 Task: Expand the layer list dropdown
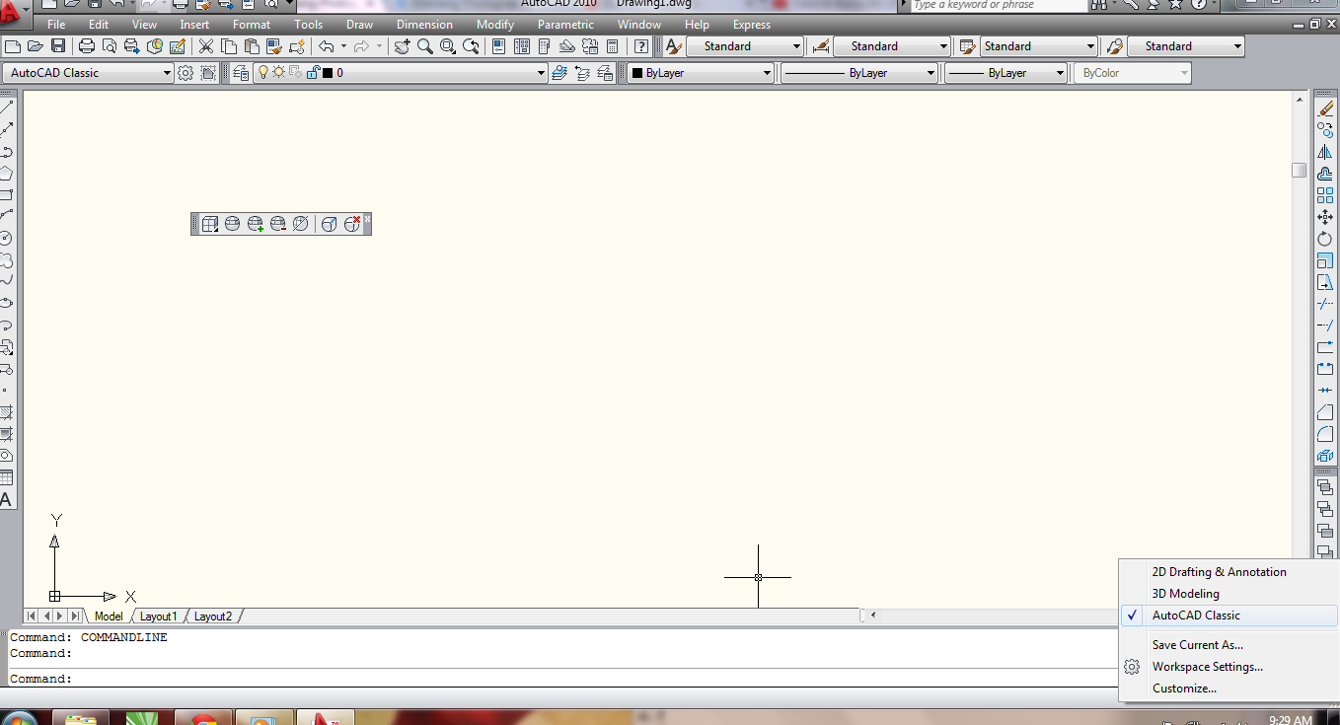coord(541,73)
